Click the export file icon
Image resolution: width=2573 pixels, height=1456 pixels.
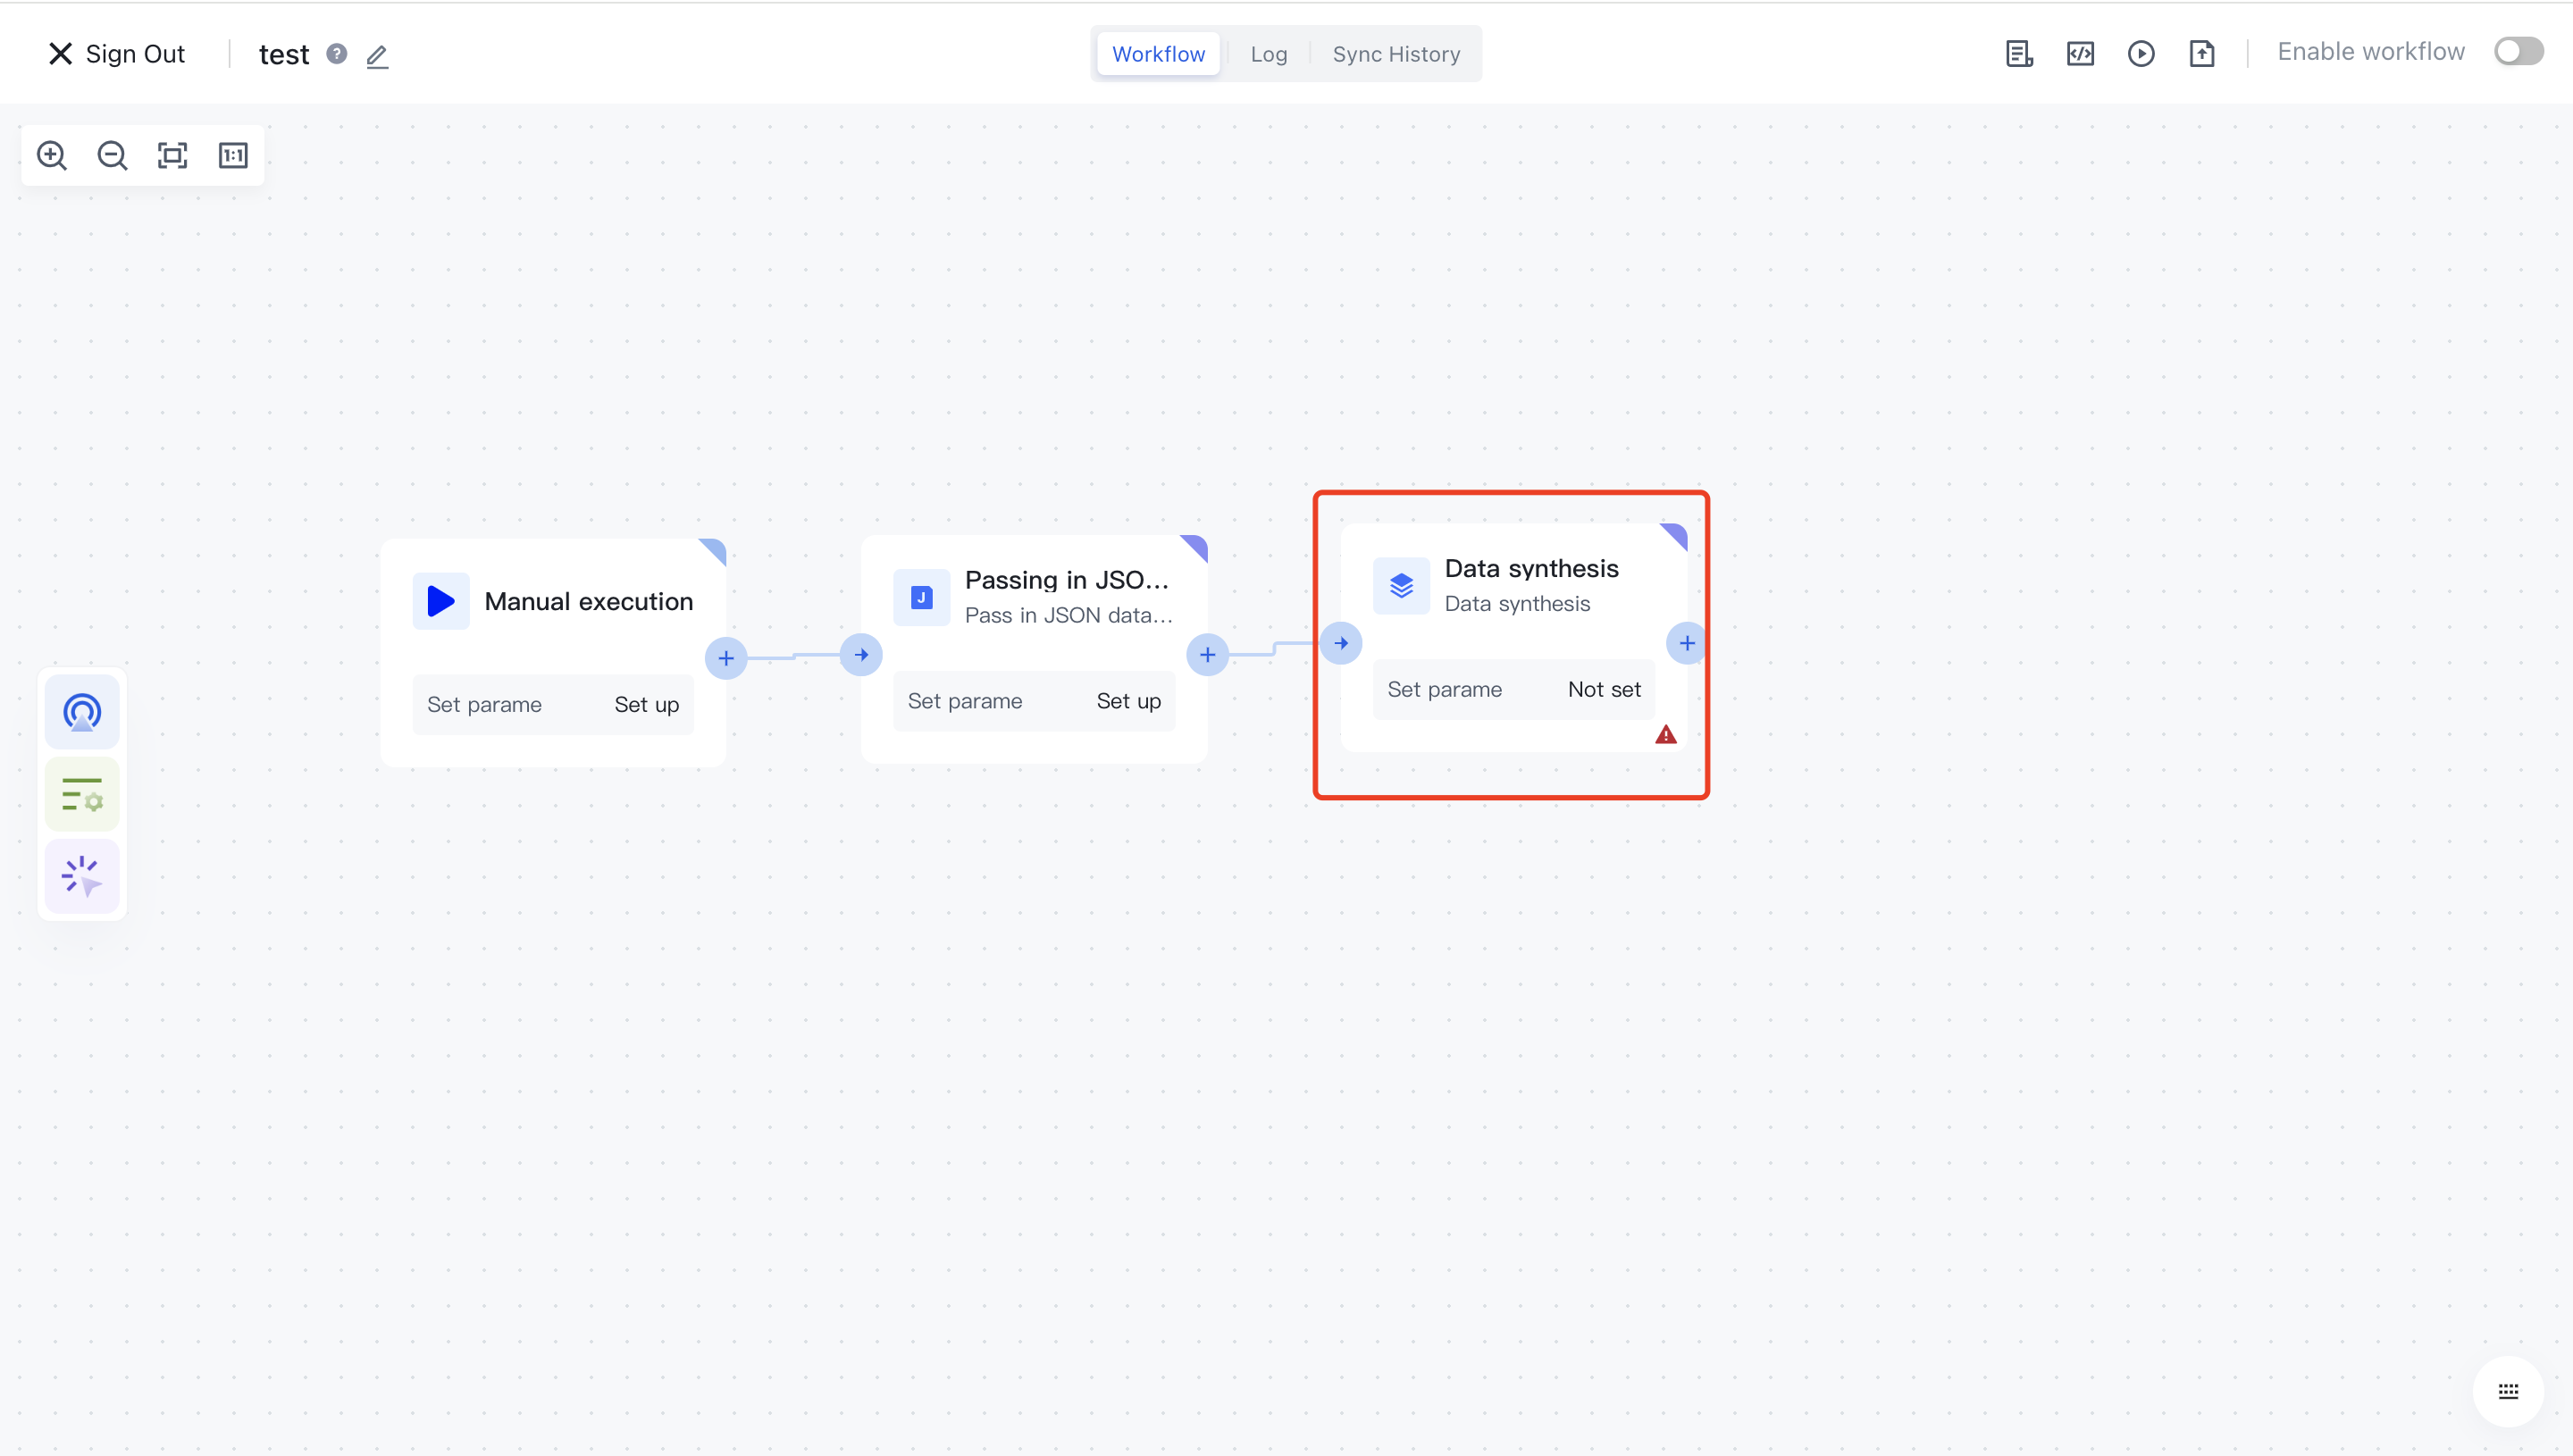point(2201,53)
